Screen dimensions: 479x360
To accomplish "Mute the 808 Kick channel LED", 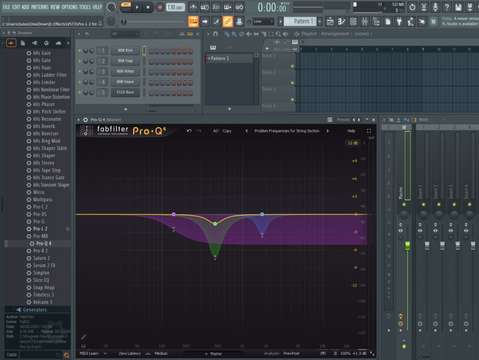I will [80, 50].
